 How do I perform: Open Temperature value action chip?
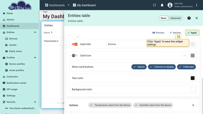(x=110, y=105)
